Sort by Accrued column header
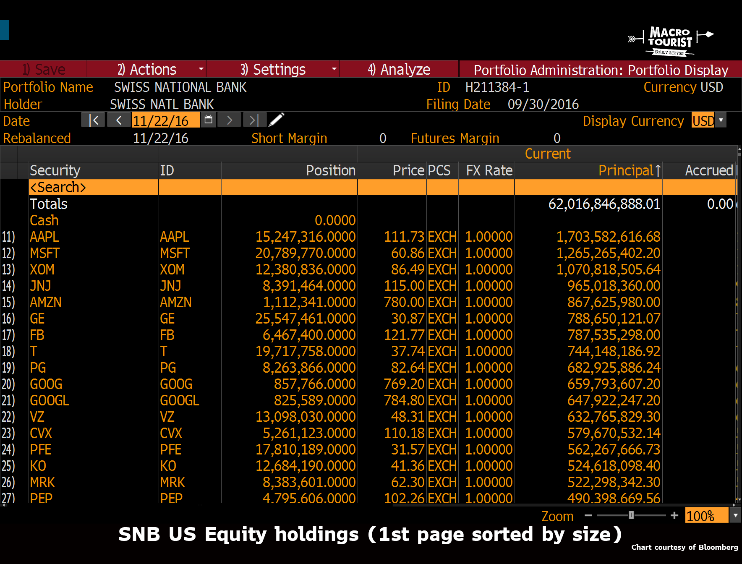742x564 pixels. tap(700, 170)
